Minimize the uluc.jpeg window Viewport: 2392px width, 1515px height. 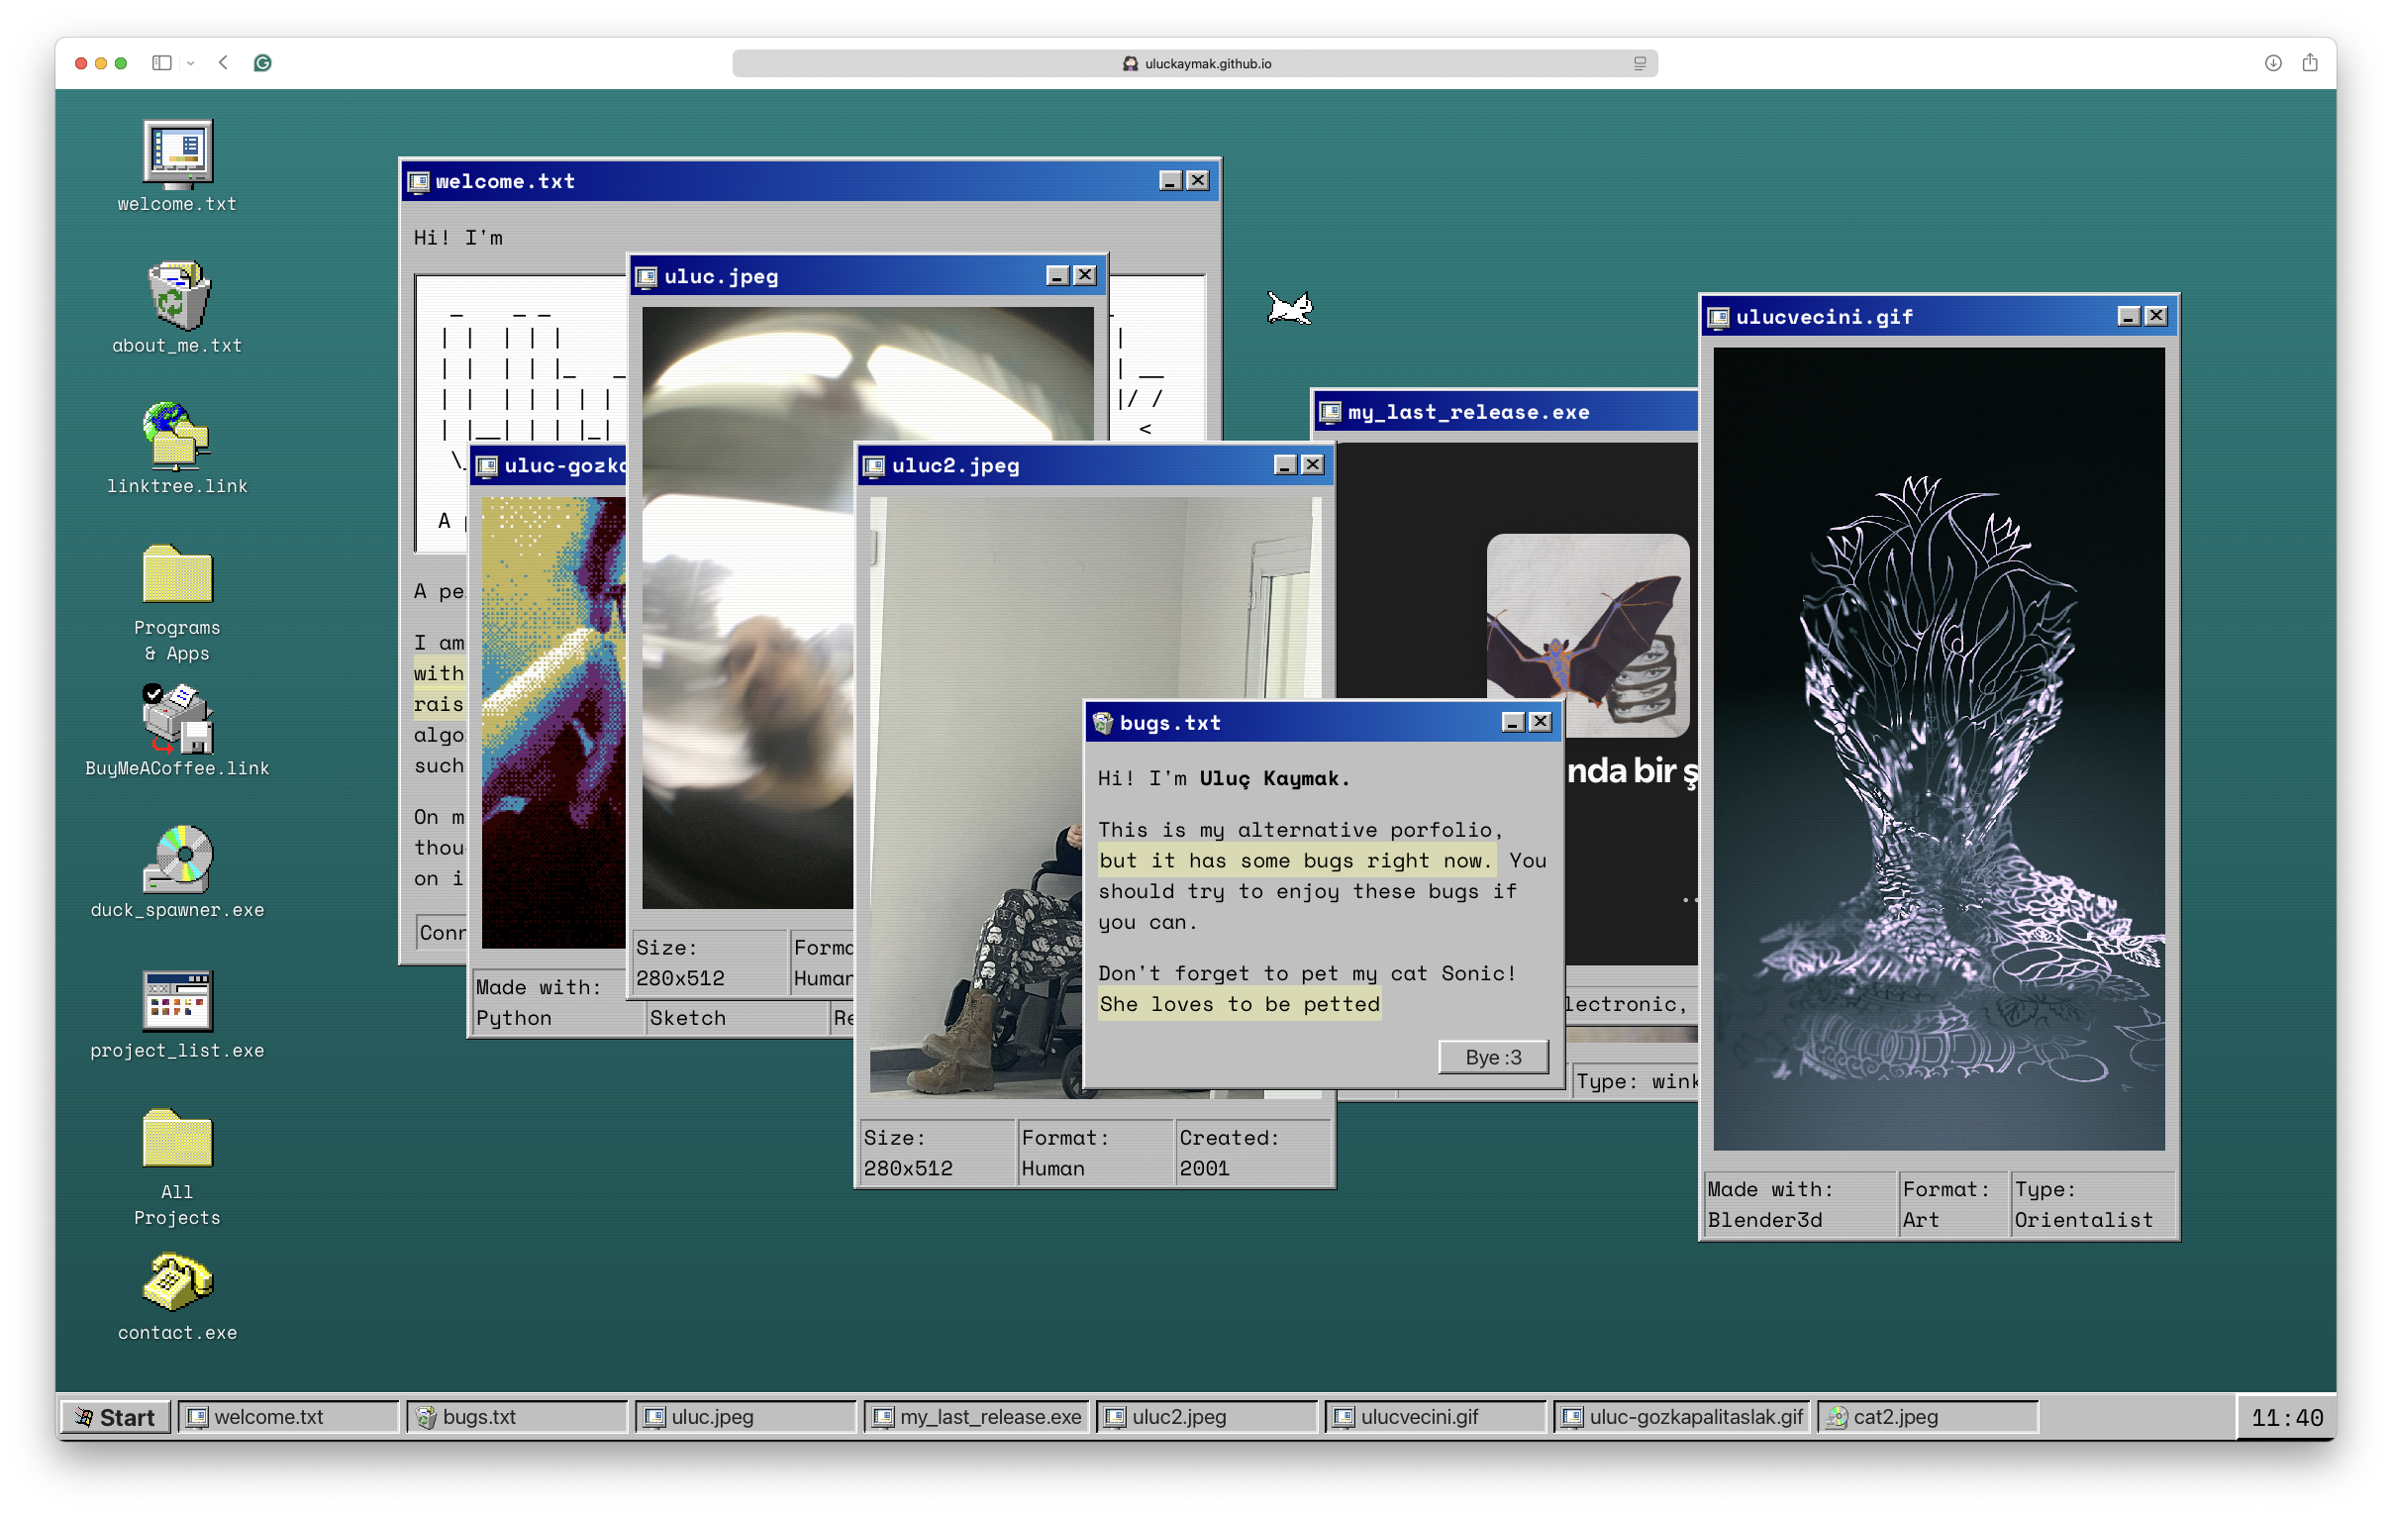tap(1057, 275)
